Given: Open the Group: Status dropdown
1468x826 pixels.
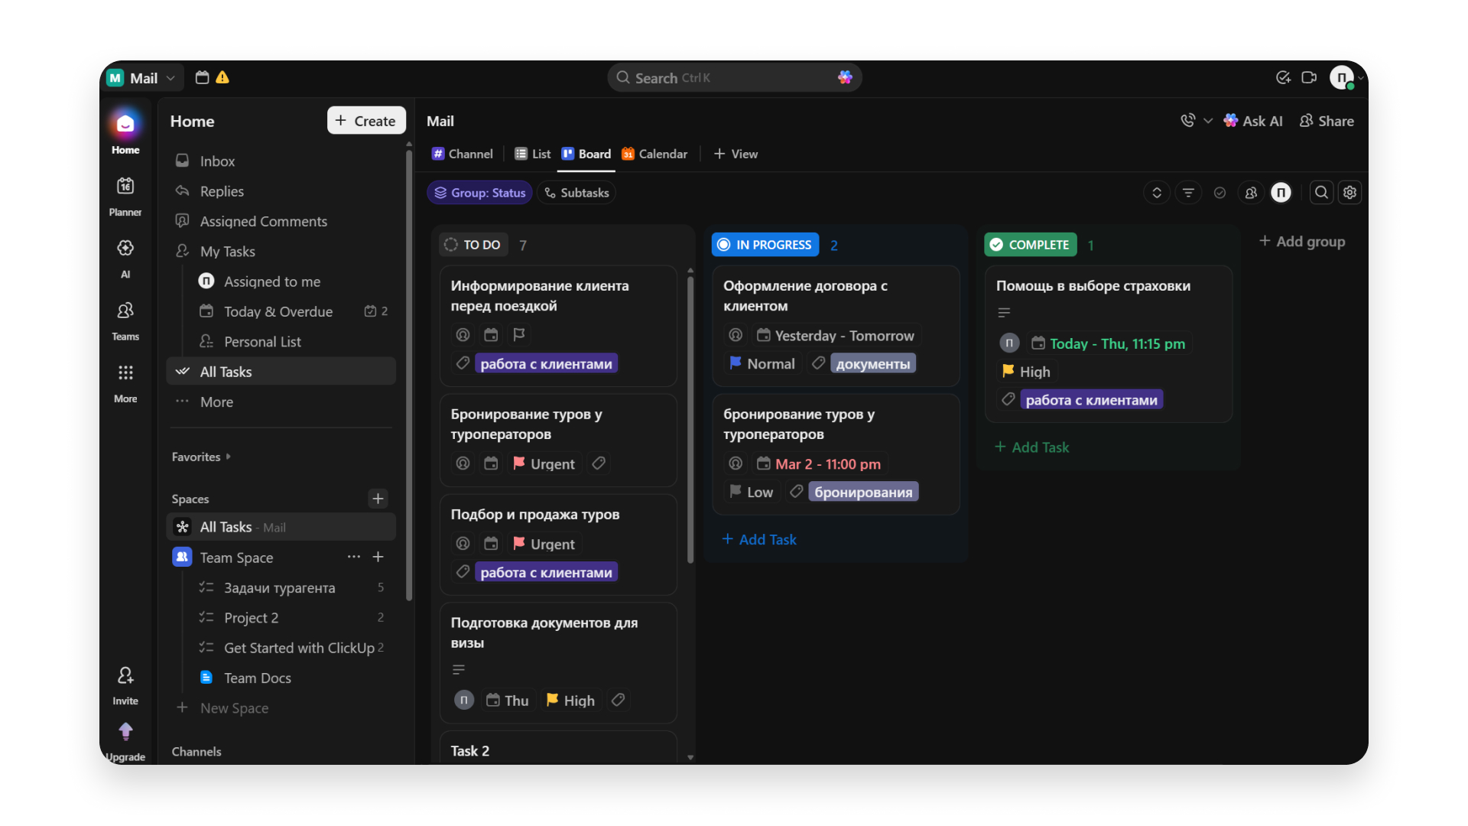Looking at the screenshot, I should tap(479, 193).
